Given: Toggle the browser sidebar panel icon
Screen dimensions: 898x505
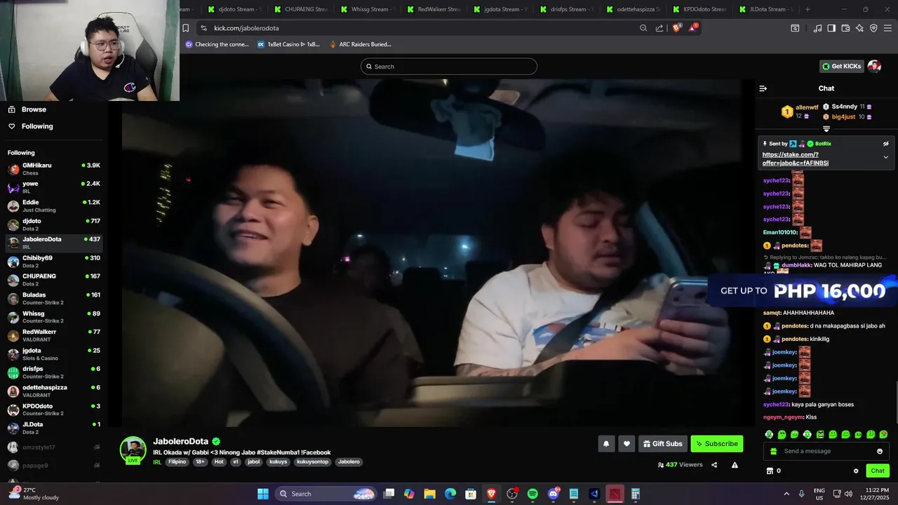Looking at the screenshot, I should click(x=831, y=28).
